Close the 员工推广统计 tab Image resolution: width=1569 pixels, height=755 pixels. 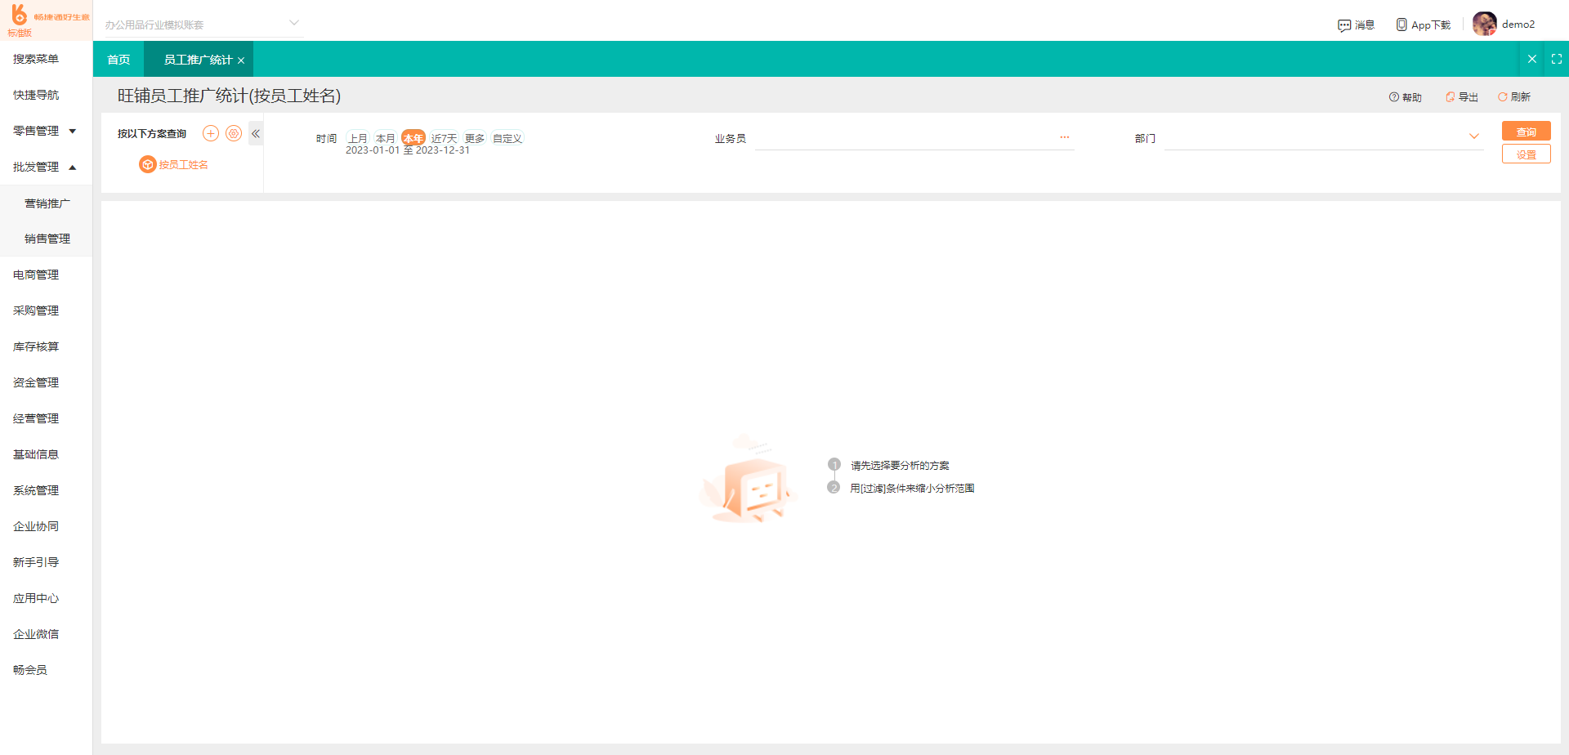(241, 60)
